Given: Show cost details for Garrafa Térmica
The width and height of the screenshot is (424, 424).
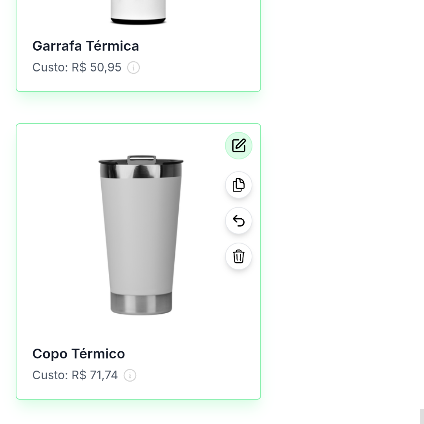Looking at the screenshot, I should pyautogui.click(x=133, y=68).
